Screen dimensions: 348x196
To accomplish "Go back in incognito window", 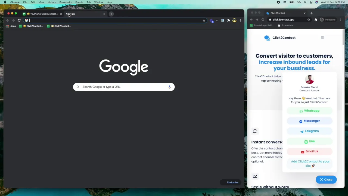I will [x=251, y=20].
